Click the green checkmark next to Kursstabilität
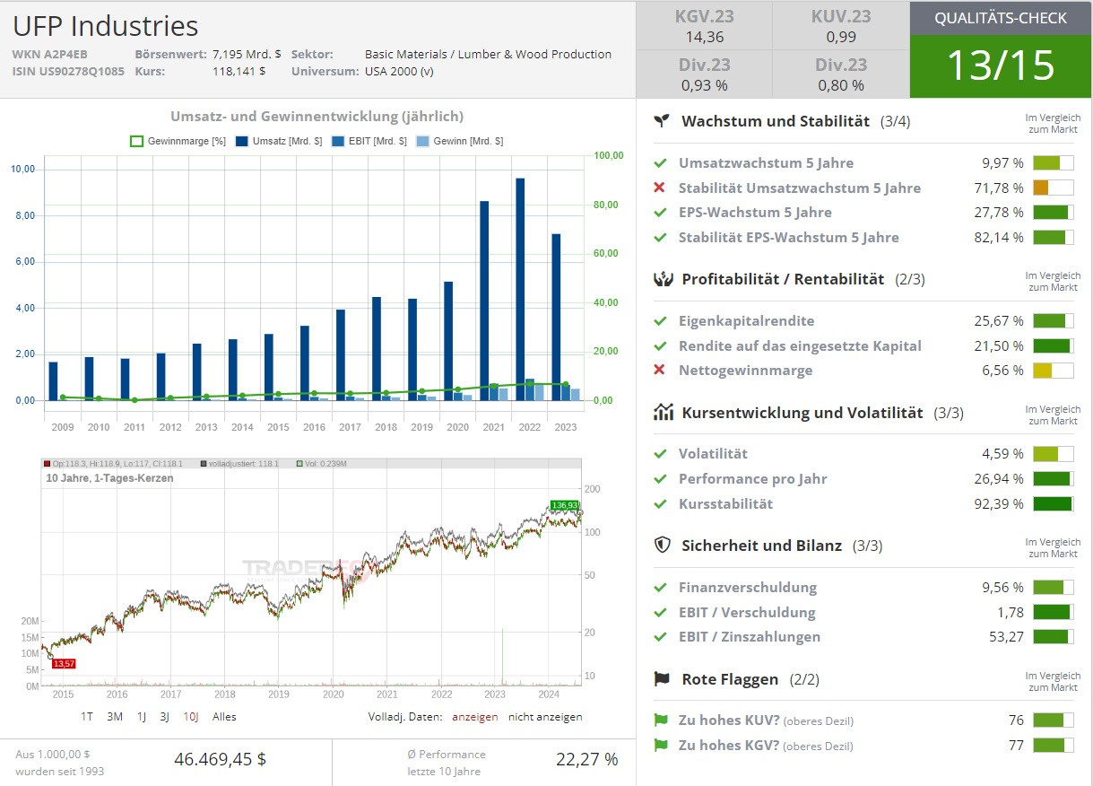The height and width of the screenshot is (786, 1093). (x=660, y=503)
